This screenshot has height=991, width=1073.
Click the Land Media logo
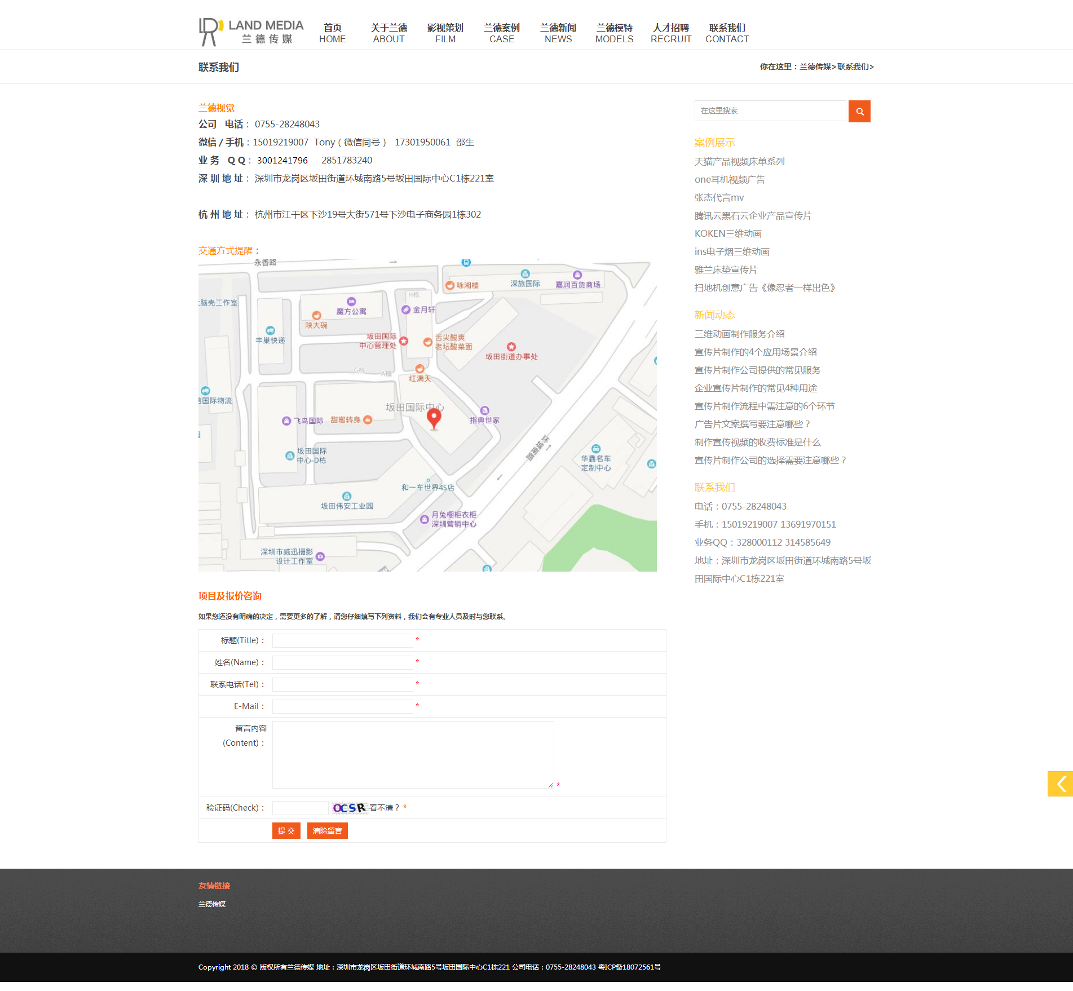click(251, 32)
